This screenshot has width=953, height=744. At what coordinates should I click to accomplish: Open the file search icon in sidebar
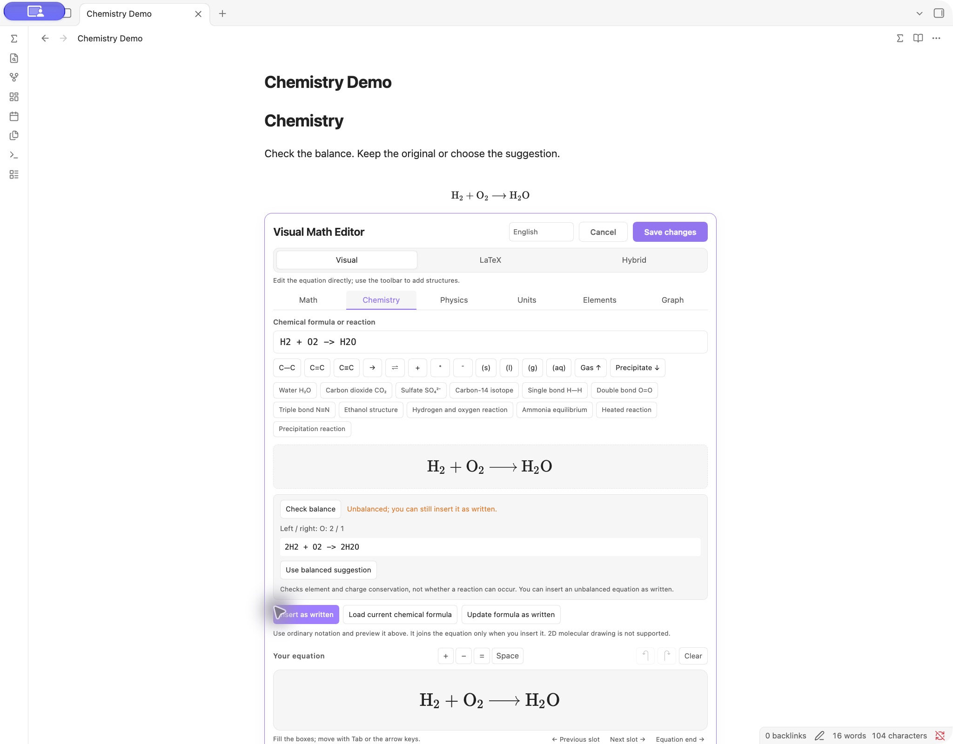(14, 58)
